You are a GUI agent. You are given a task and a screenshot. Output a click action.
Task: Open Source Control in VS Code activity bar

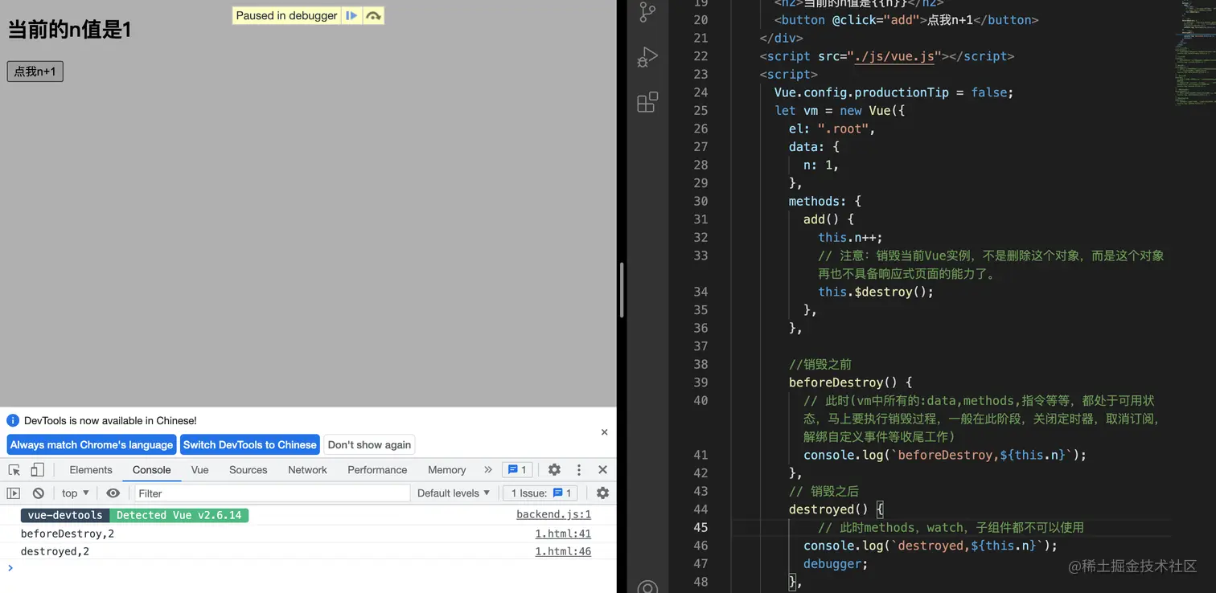click(647, 11)
